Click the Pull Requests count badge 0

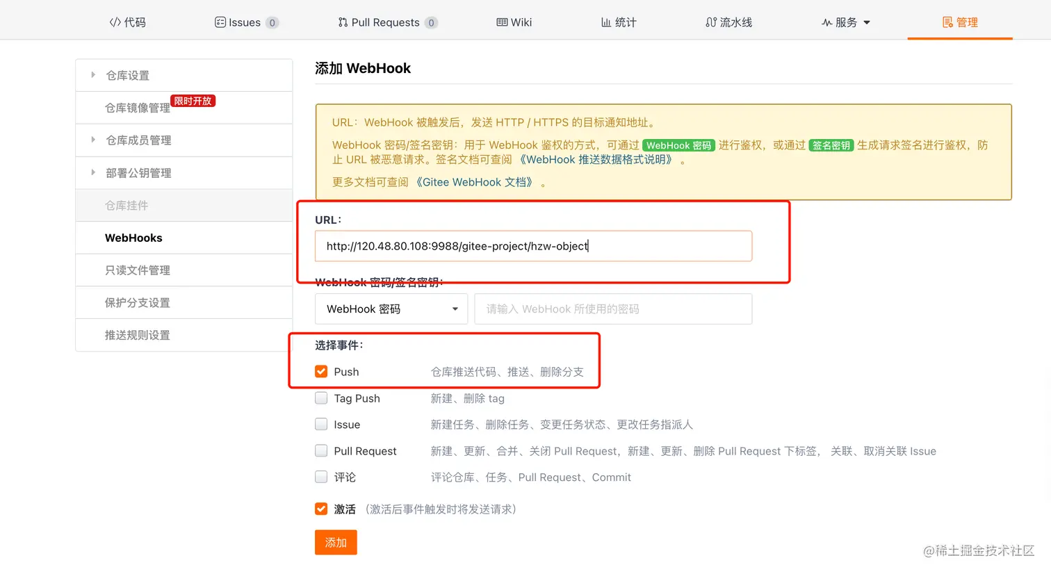coord(431,23)
